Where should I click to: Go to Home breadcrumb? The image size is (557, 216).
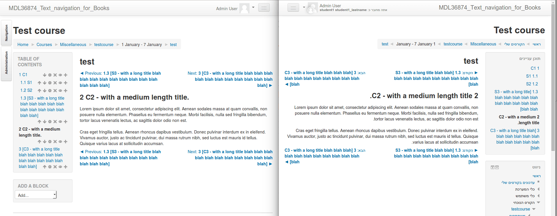[x=23, y=45]
